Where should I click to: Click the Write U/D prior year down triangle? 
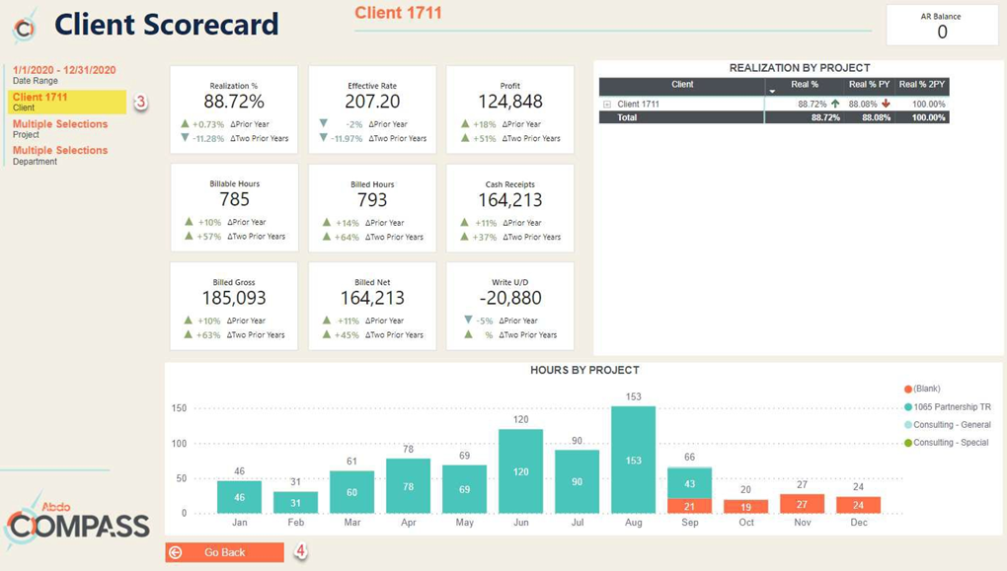[x=468, y=321]
